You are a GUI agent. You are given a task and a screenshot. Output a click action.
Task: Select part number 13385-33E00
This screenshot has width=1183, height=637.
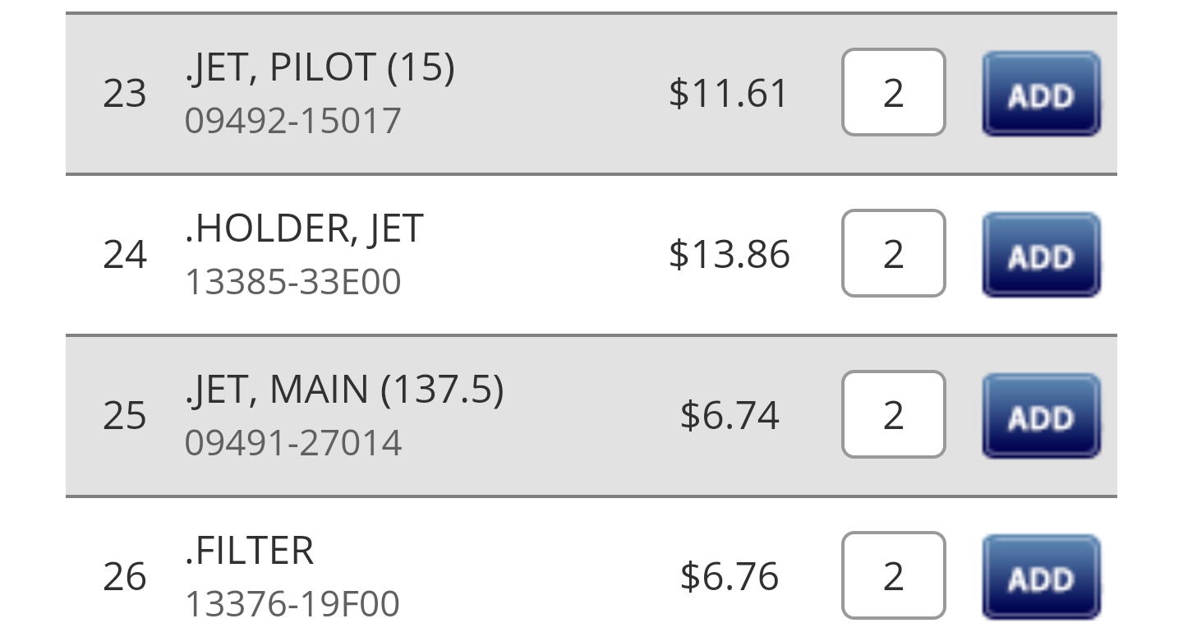pos(292,282)
